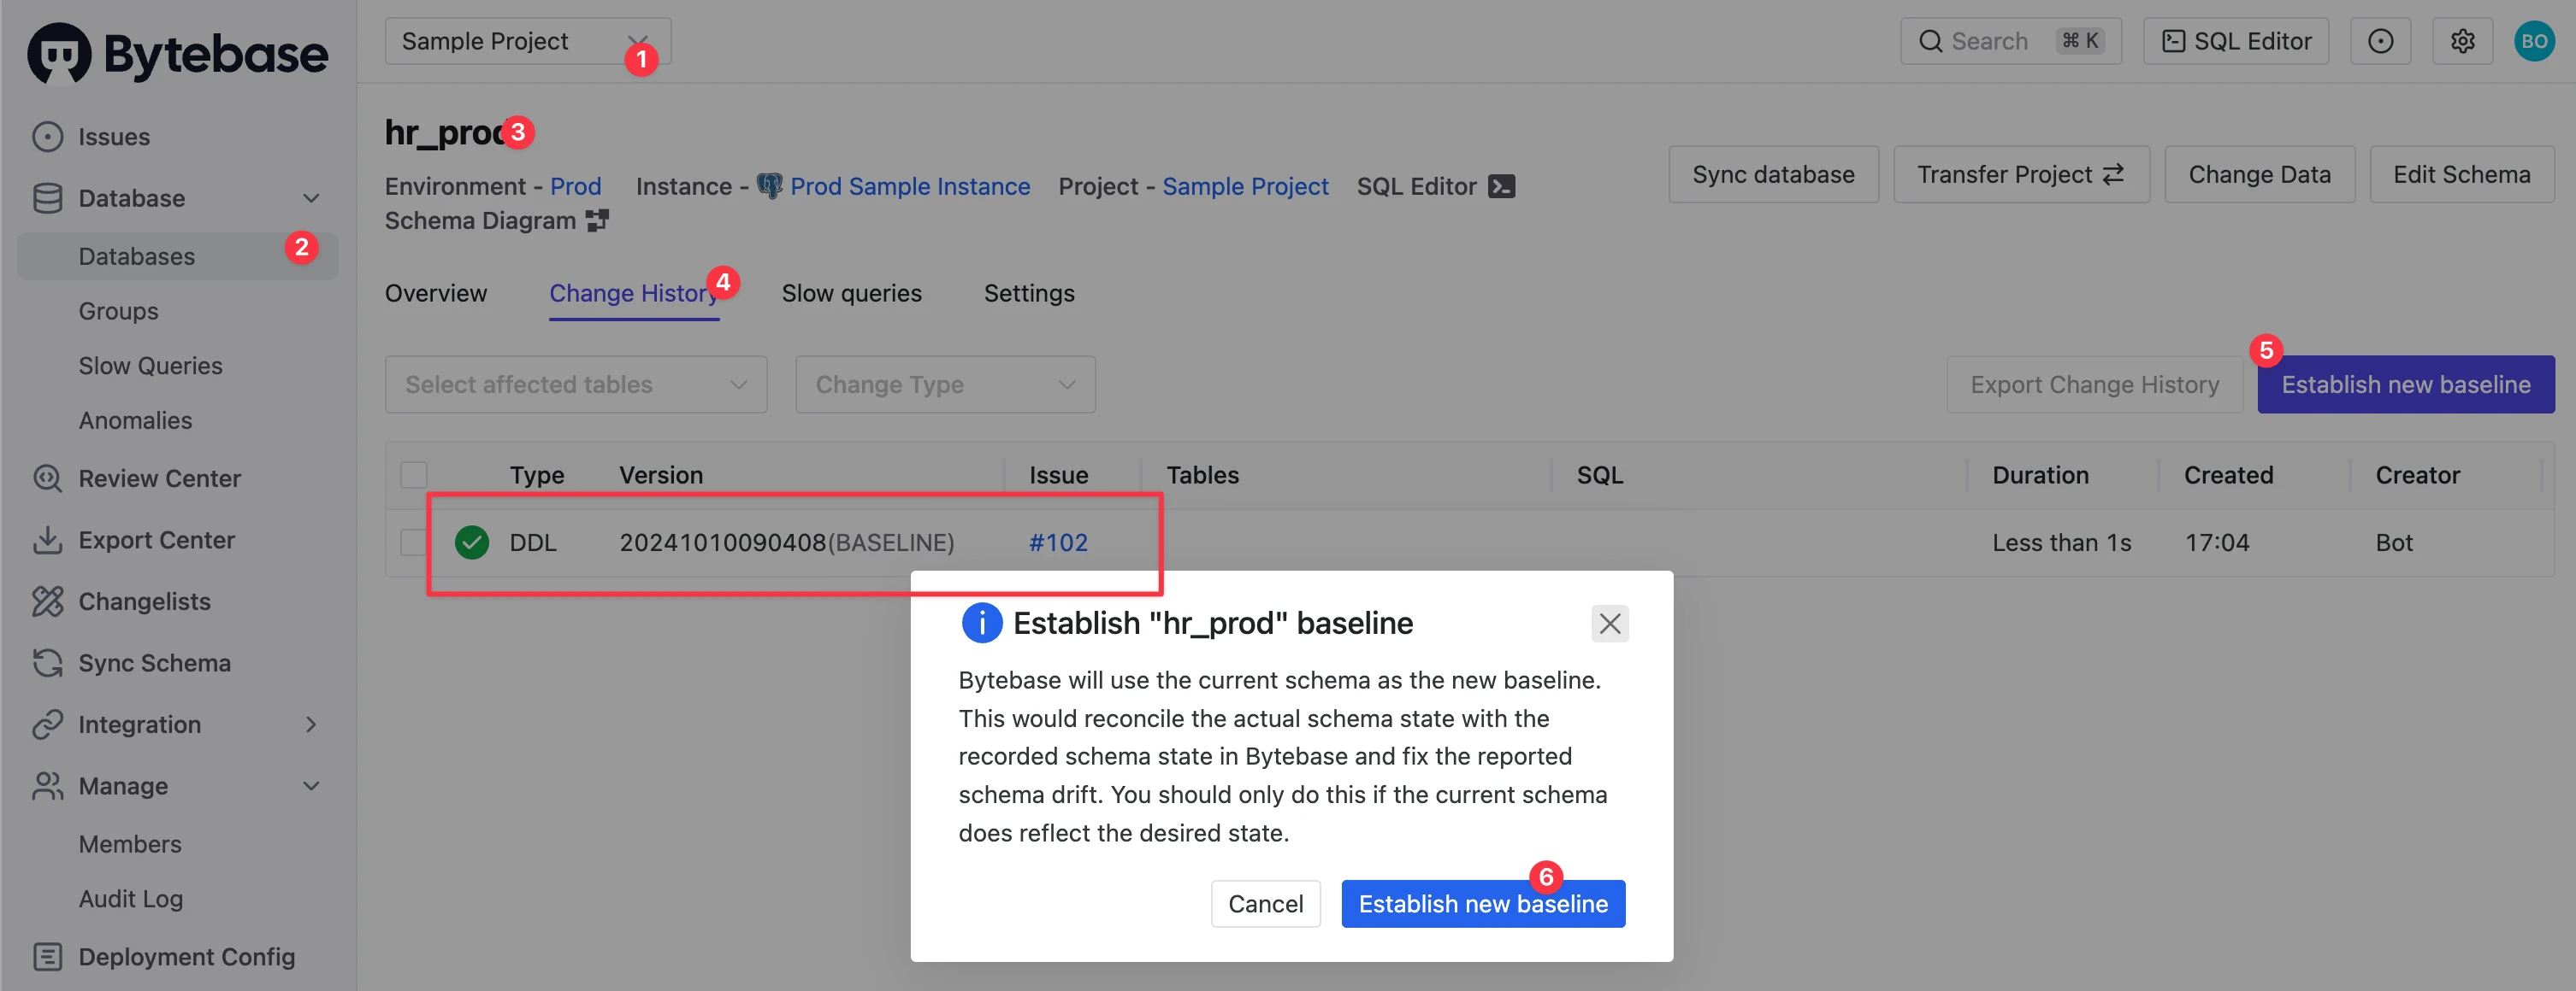Open Groups in the sidebar
The height and width of the screenshot is (991, 2576).
[118, 312]
